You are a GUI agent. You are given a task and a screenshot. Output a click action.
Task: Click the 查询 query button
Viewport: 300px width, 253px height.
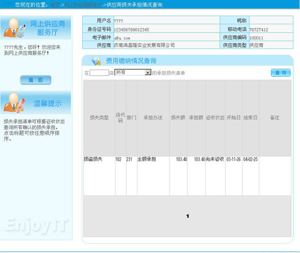[x=281, y=73]
